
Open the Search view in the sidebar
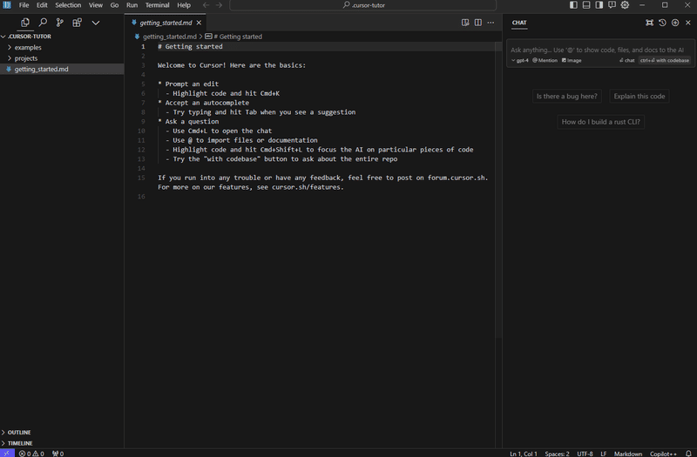[x=43, y=23]
